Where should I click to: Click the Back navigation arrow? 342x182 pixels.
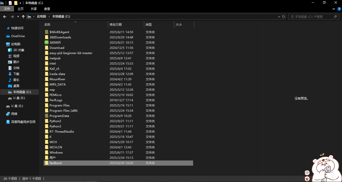point(5,16)
